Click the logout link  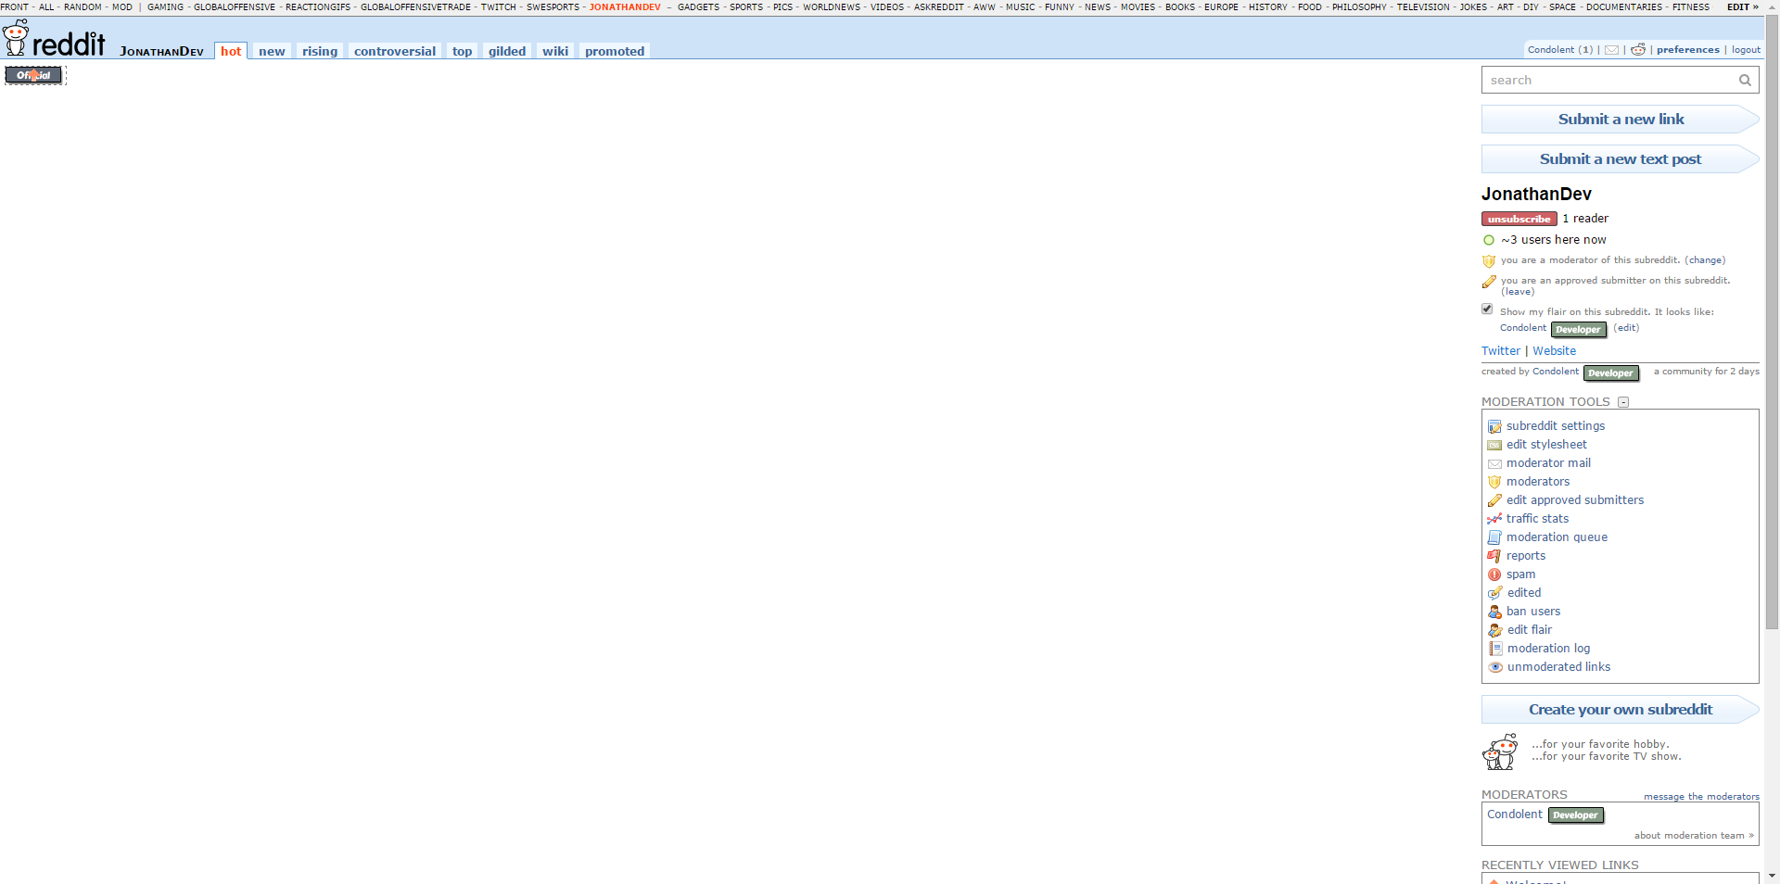[x=1746, y=50]
